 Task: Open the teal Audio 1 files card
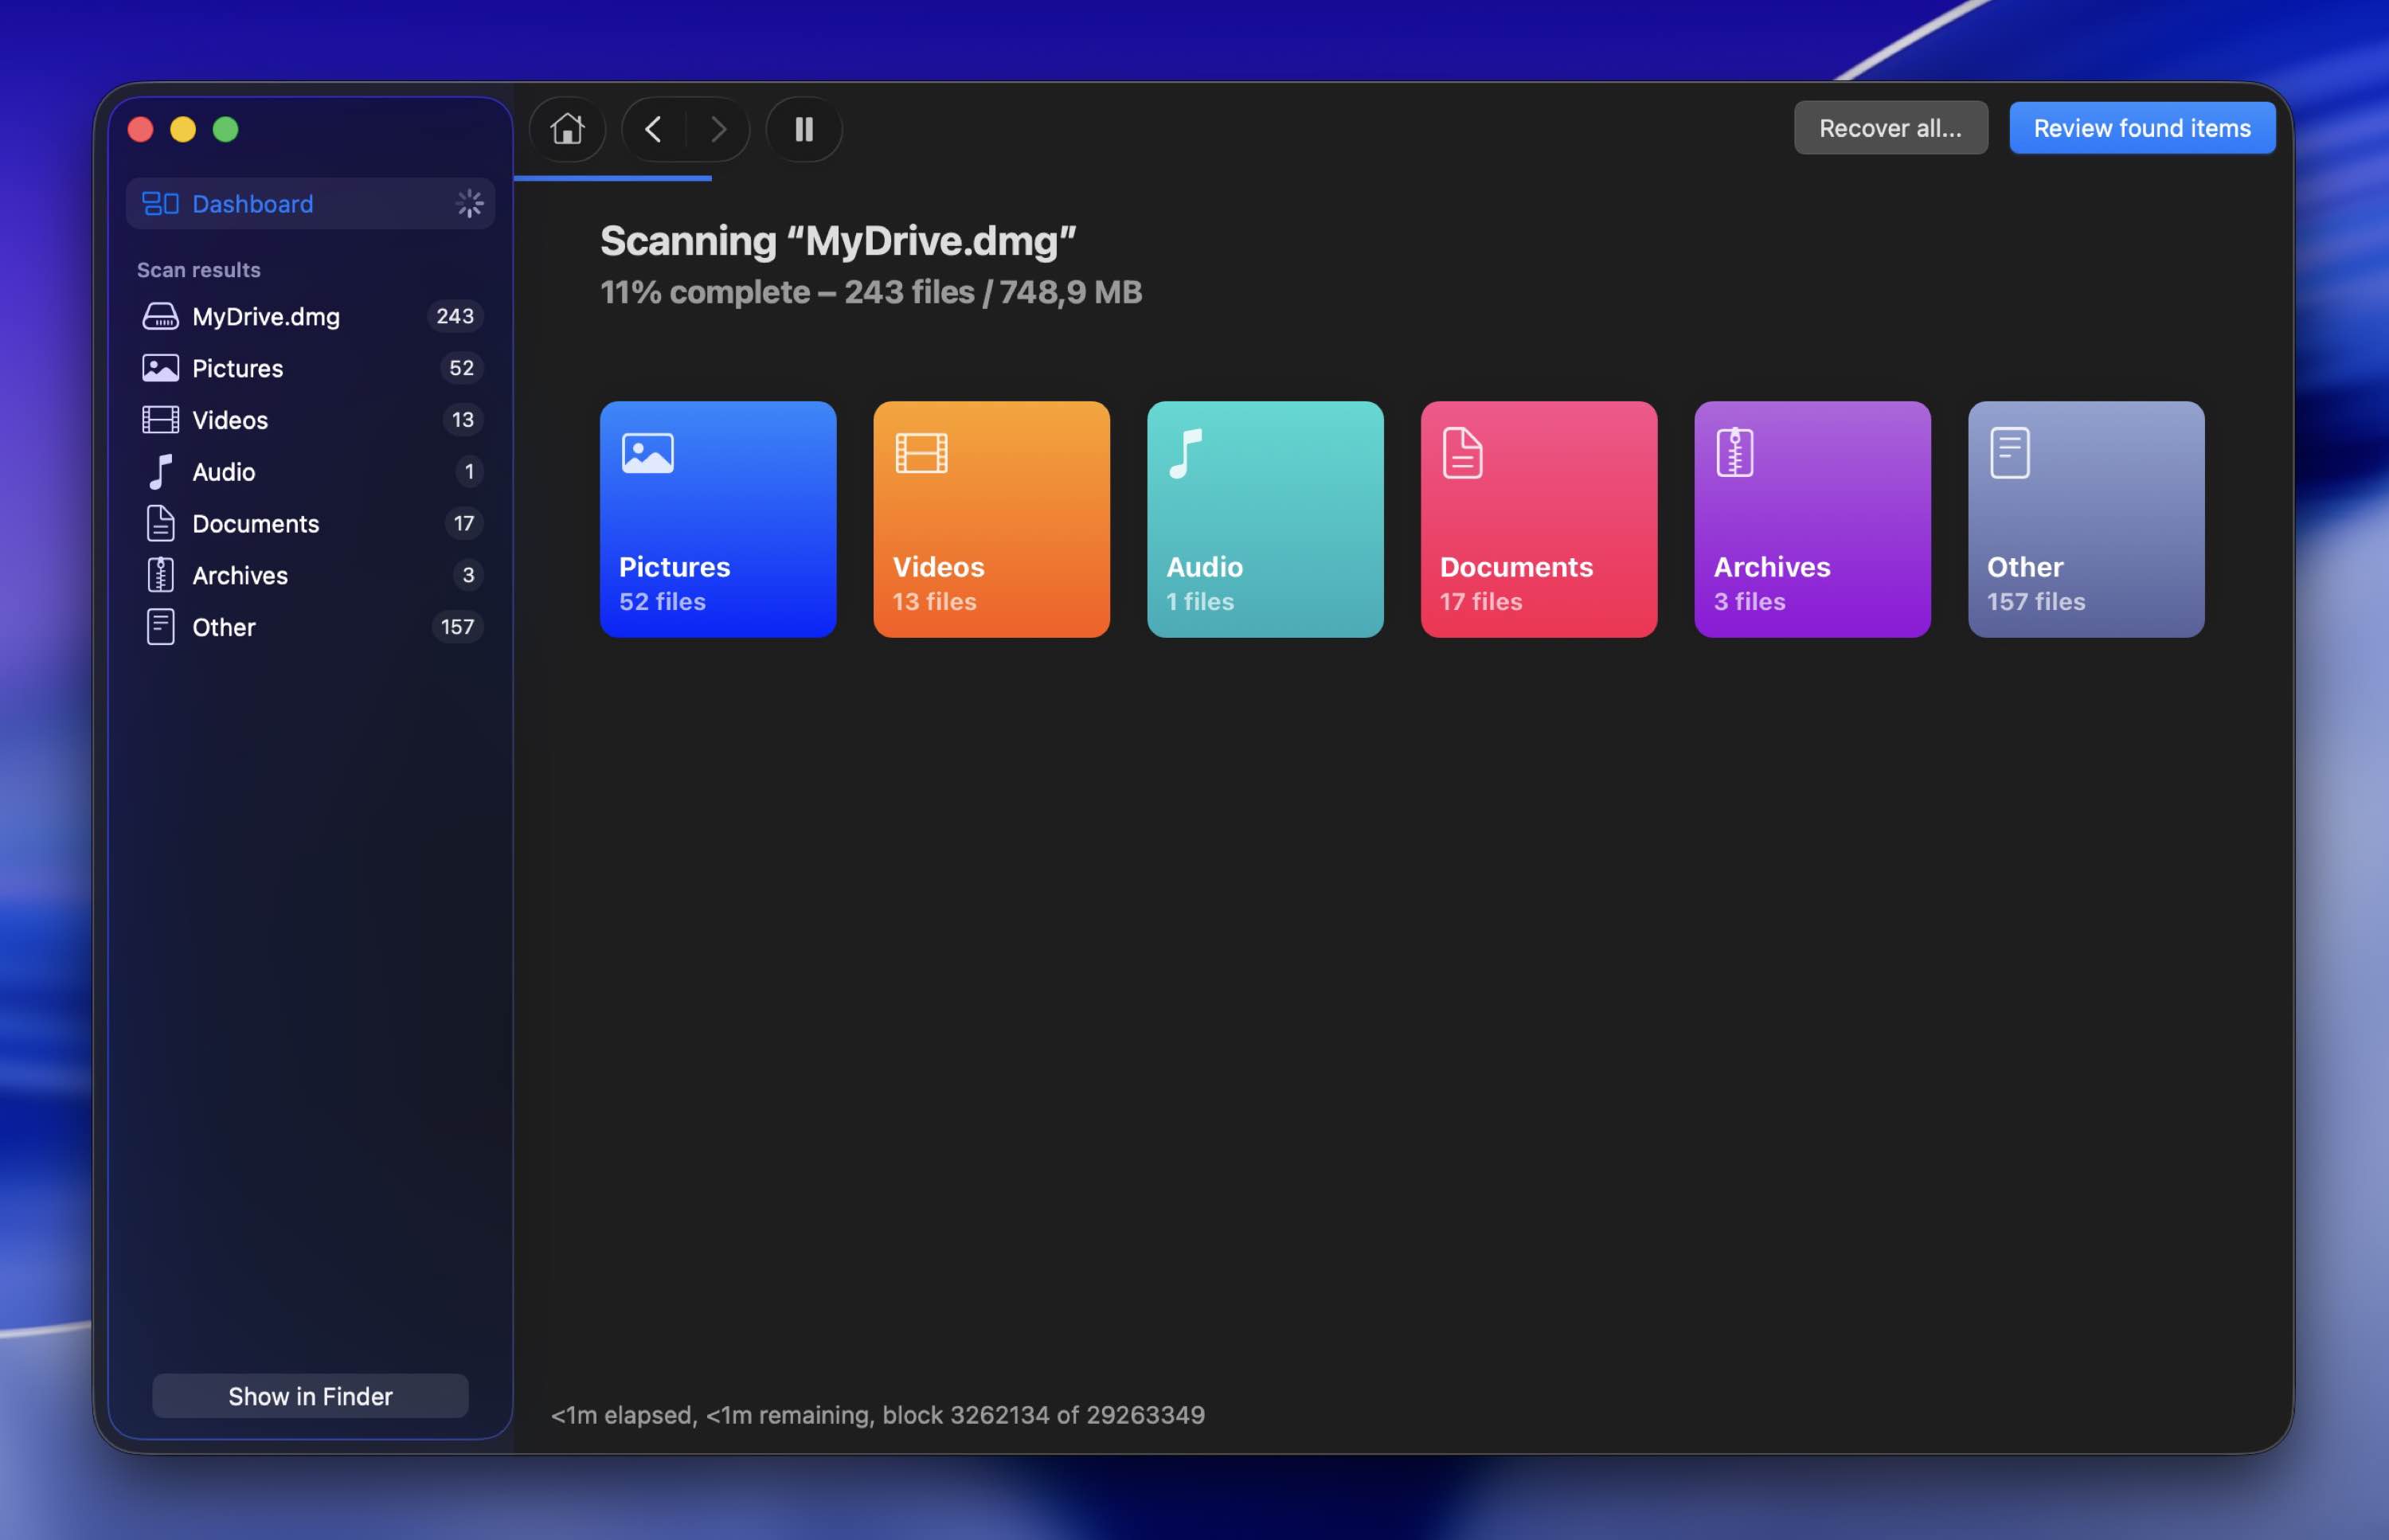[x=1265, y=519]
